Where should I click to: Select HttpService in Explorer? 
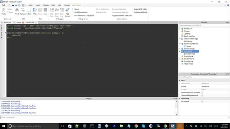[x=188, y=64]
